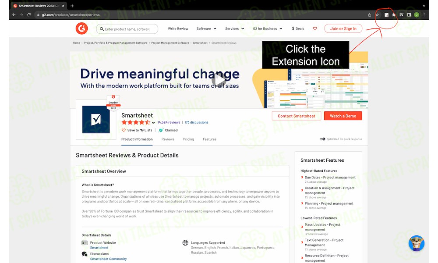Open the 14,524 reviews link
The width and height of the screenshot is (438, 263).
coord(169,122)
